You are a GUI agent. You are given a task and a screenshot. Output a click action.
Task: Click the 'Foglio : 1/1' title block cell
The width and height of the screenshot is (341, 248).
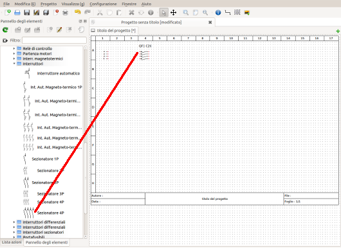(311, 202)
